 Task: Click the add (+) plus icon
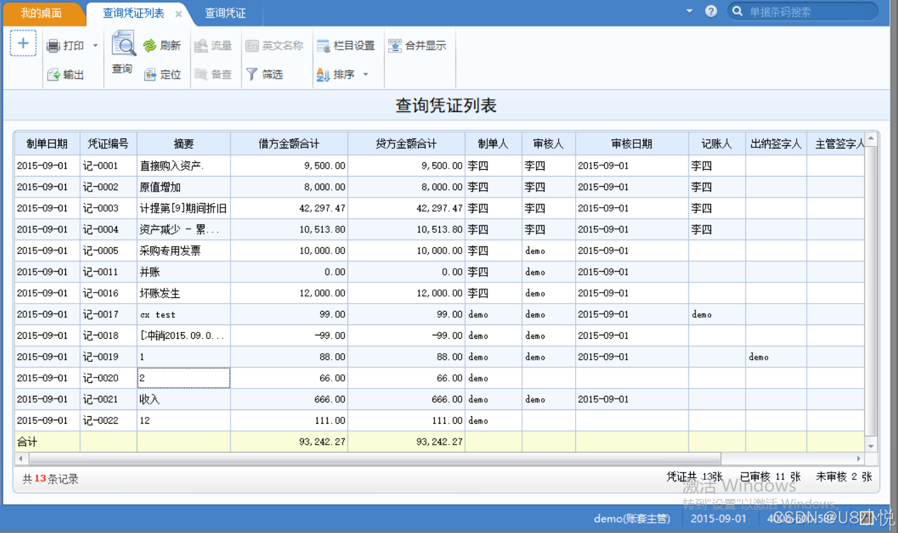coord(22,43)
